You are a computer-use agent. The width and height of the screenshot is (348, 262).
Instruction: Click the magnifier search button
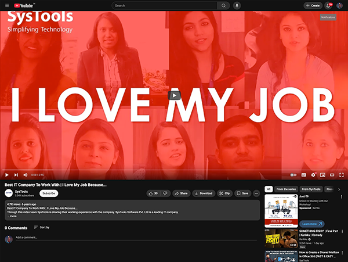(223, 6)
